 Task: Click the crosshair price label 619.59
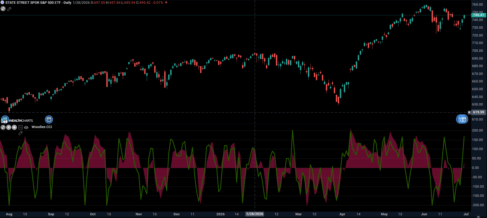point(479,112)
